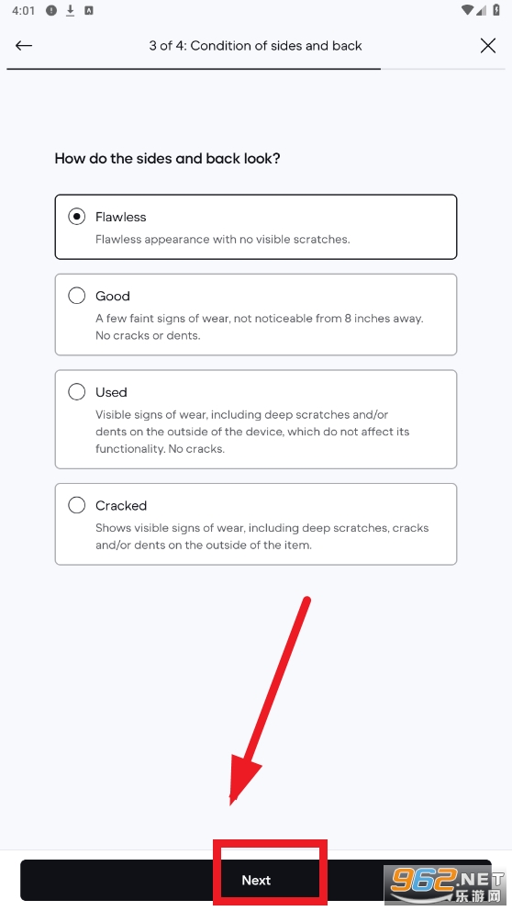This screenshot has height=911, width=512.
Task: Select the Good radio button
Action: tap(77, 296)
